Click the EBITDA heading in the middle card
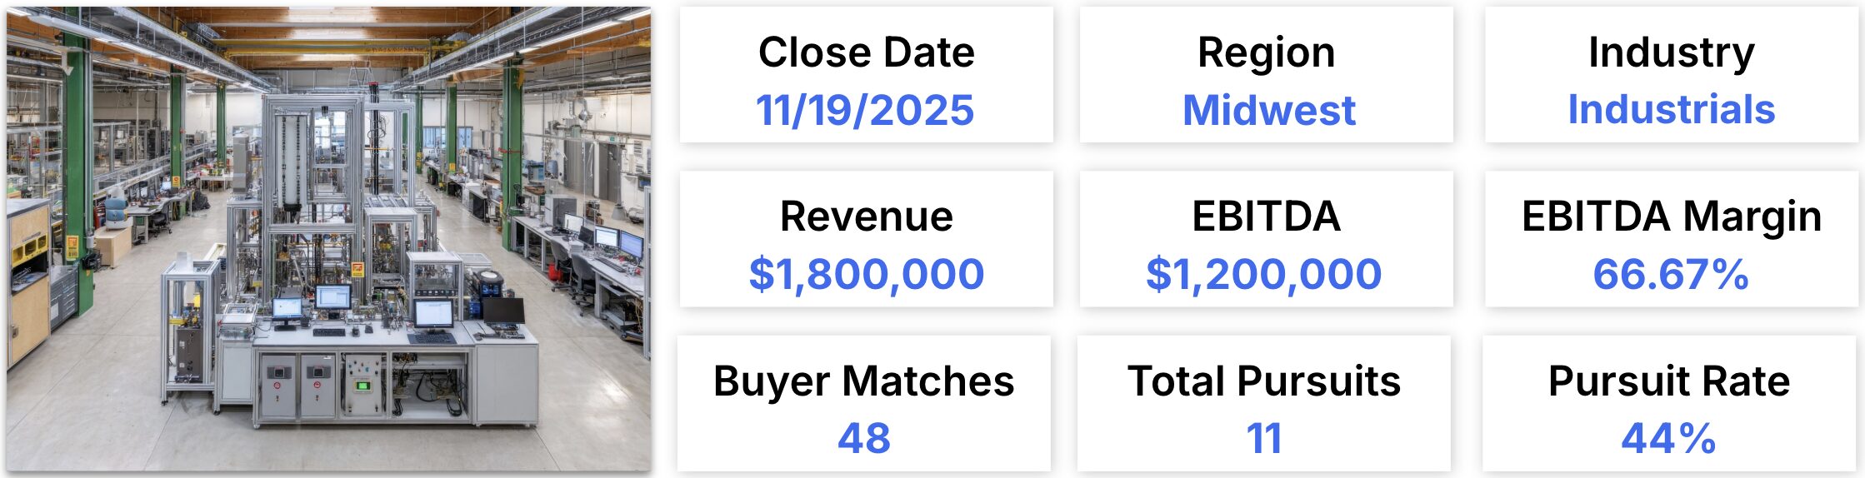Image resolution: width=1865 pixels, height=478 pixels. pyautogui.click(x=1266, y=217)
